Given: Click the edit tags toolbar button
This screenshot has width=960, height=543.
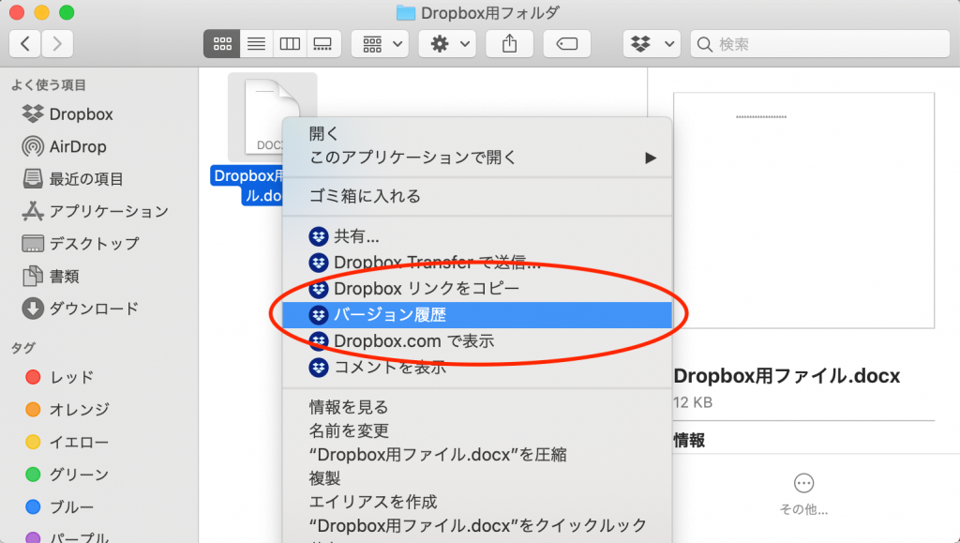Looking at the screenshot, I should [x=567, y=44].
